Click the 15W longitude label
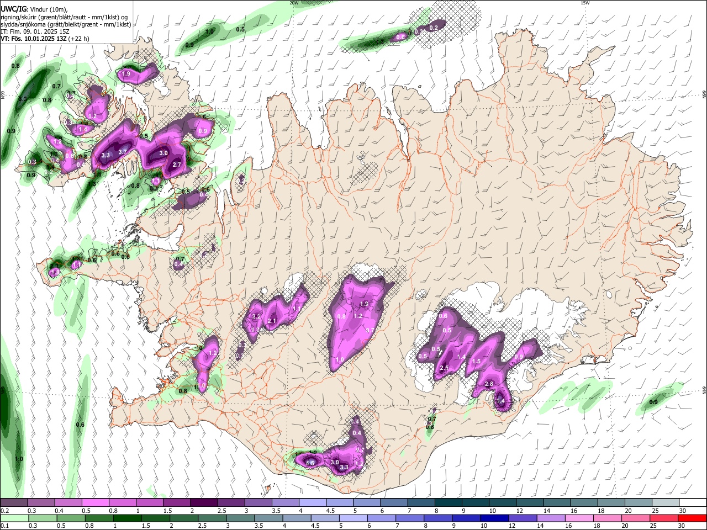The width and height of the screenshot is (707, 530). [x=585, y=3]
